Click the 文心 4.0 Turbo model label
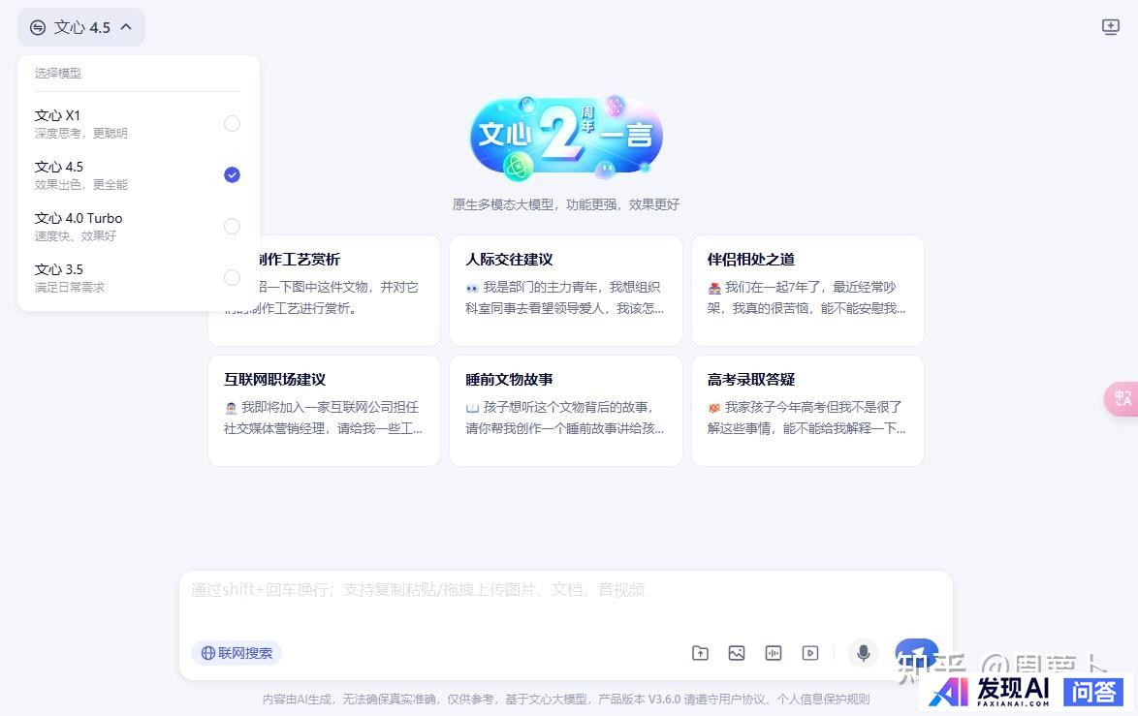 click(79, 218)
